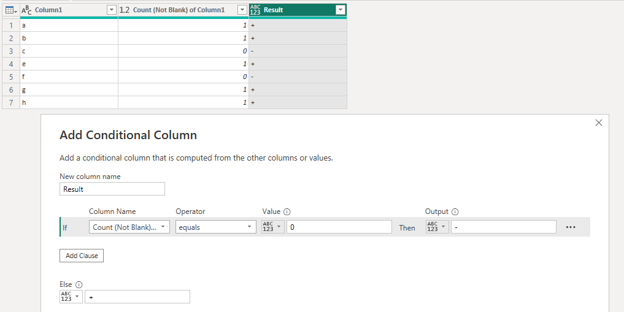Click the 1.2 decimal type icon in header
624x312 pixels.
coord(125,10)
